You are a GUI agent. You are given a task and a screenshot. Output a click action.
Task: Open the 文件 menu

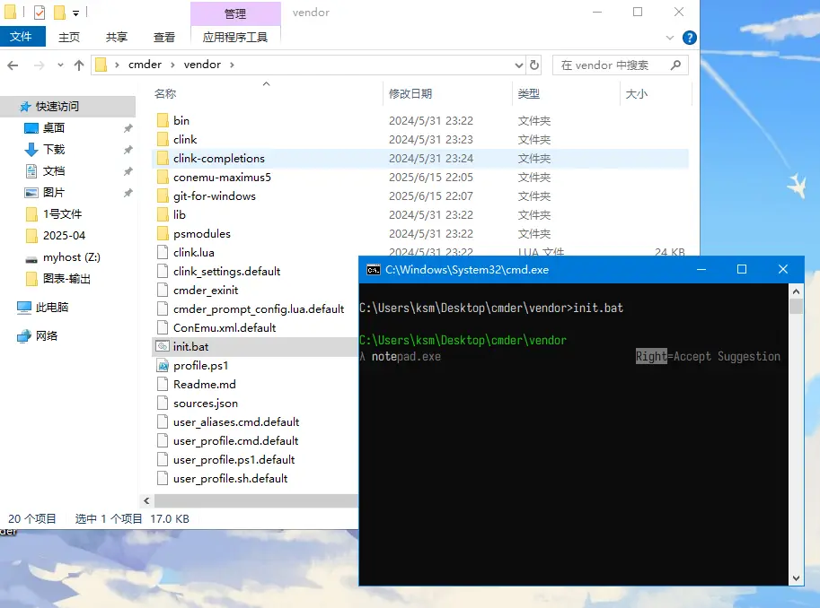point(21,37)
